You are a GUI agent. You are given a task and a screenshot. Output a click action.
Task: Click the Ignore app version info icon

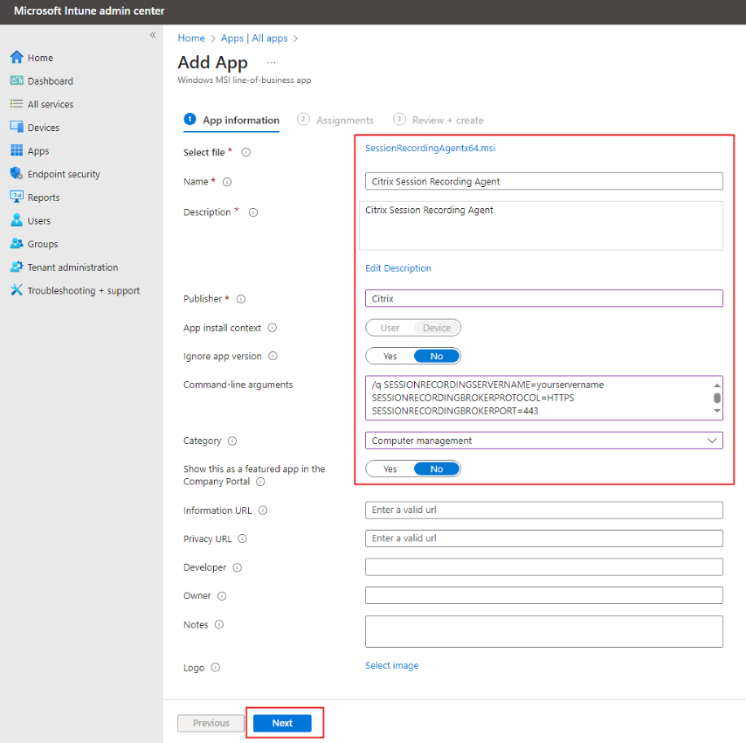click(273, 356)
